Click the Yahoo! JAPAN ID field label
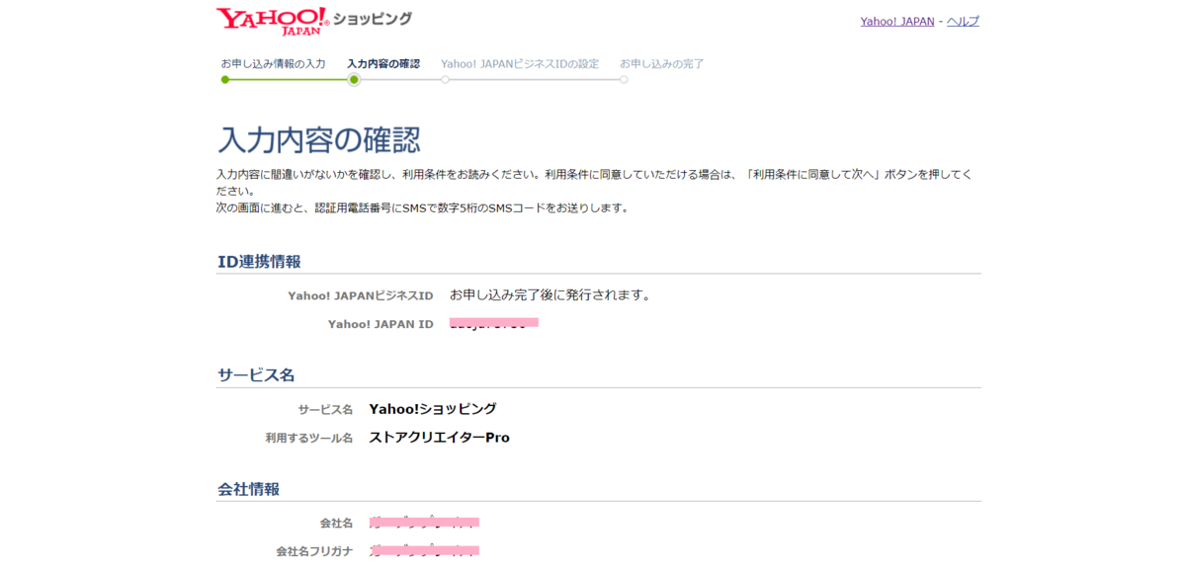This screenshot has width=1186, height=573. coord(381,324)
